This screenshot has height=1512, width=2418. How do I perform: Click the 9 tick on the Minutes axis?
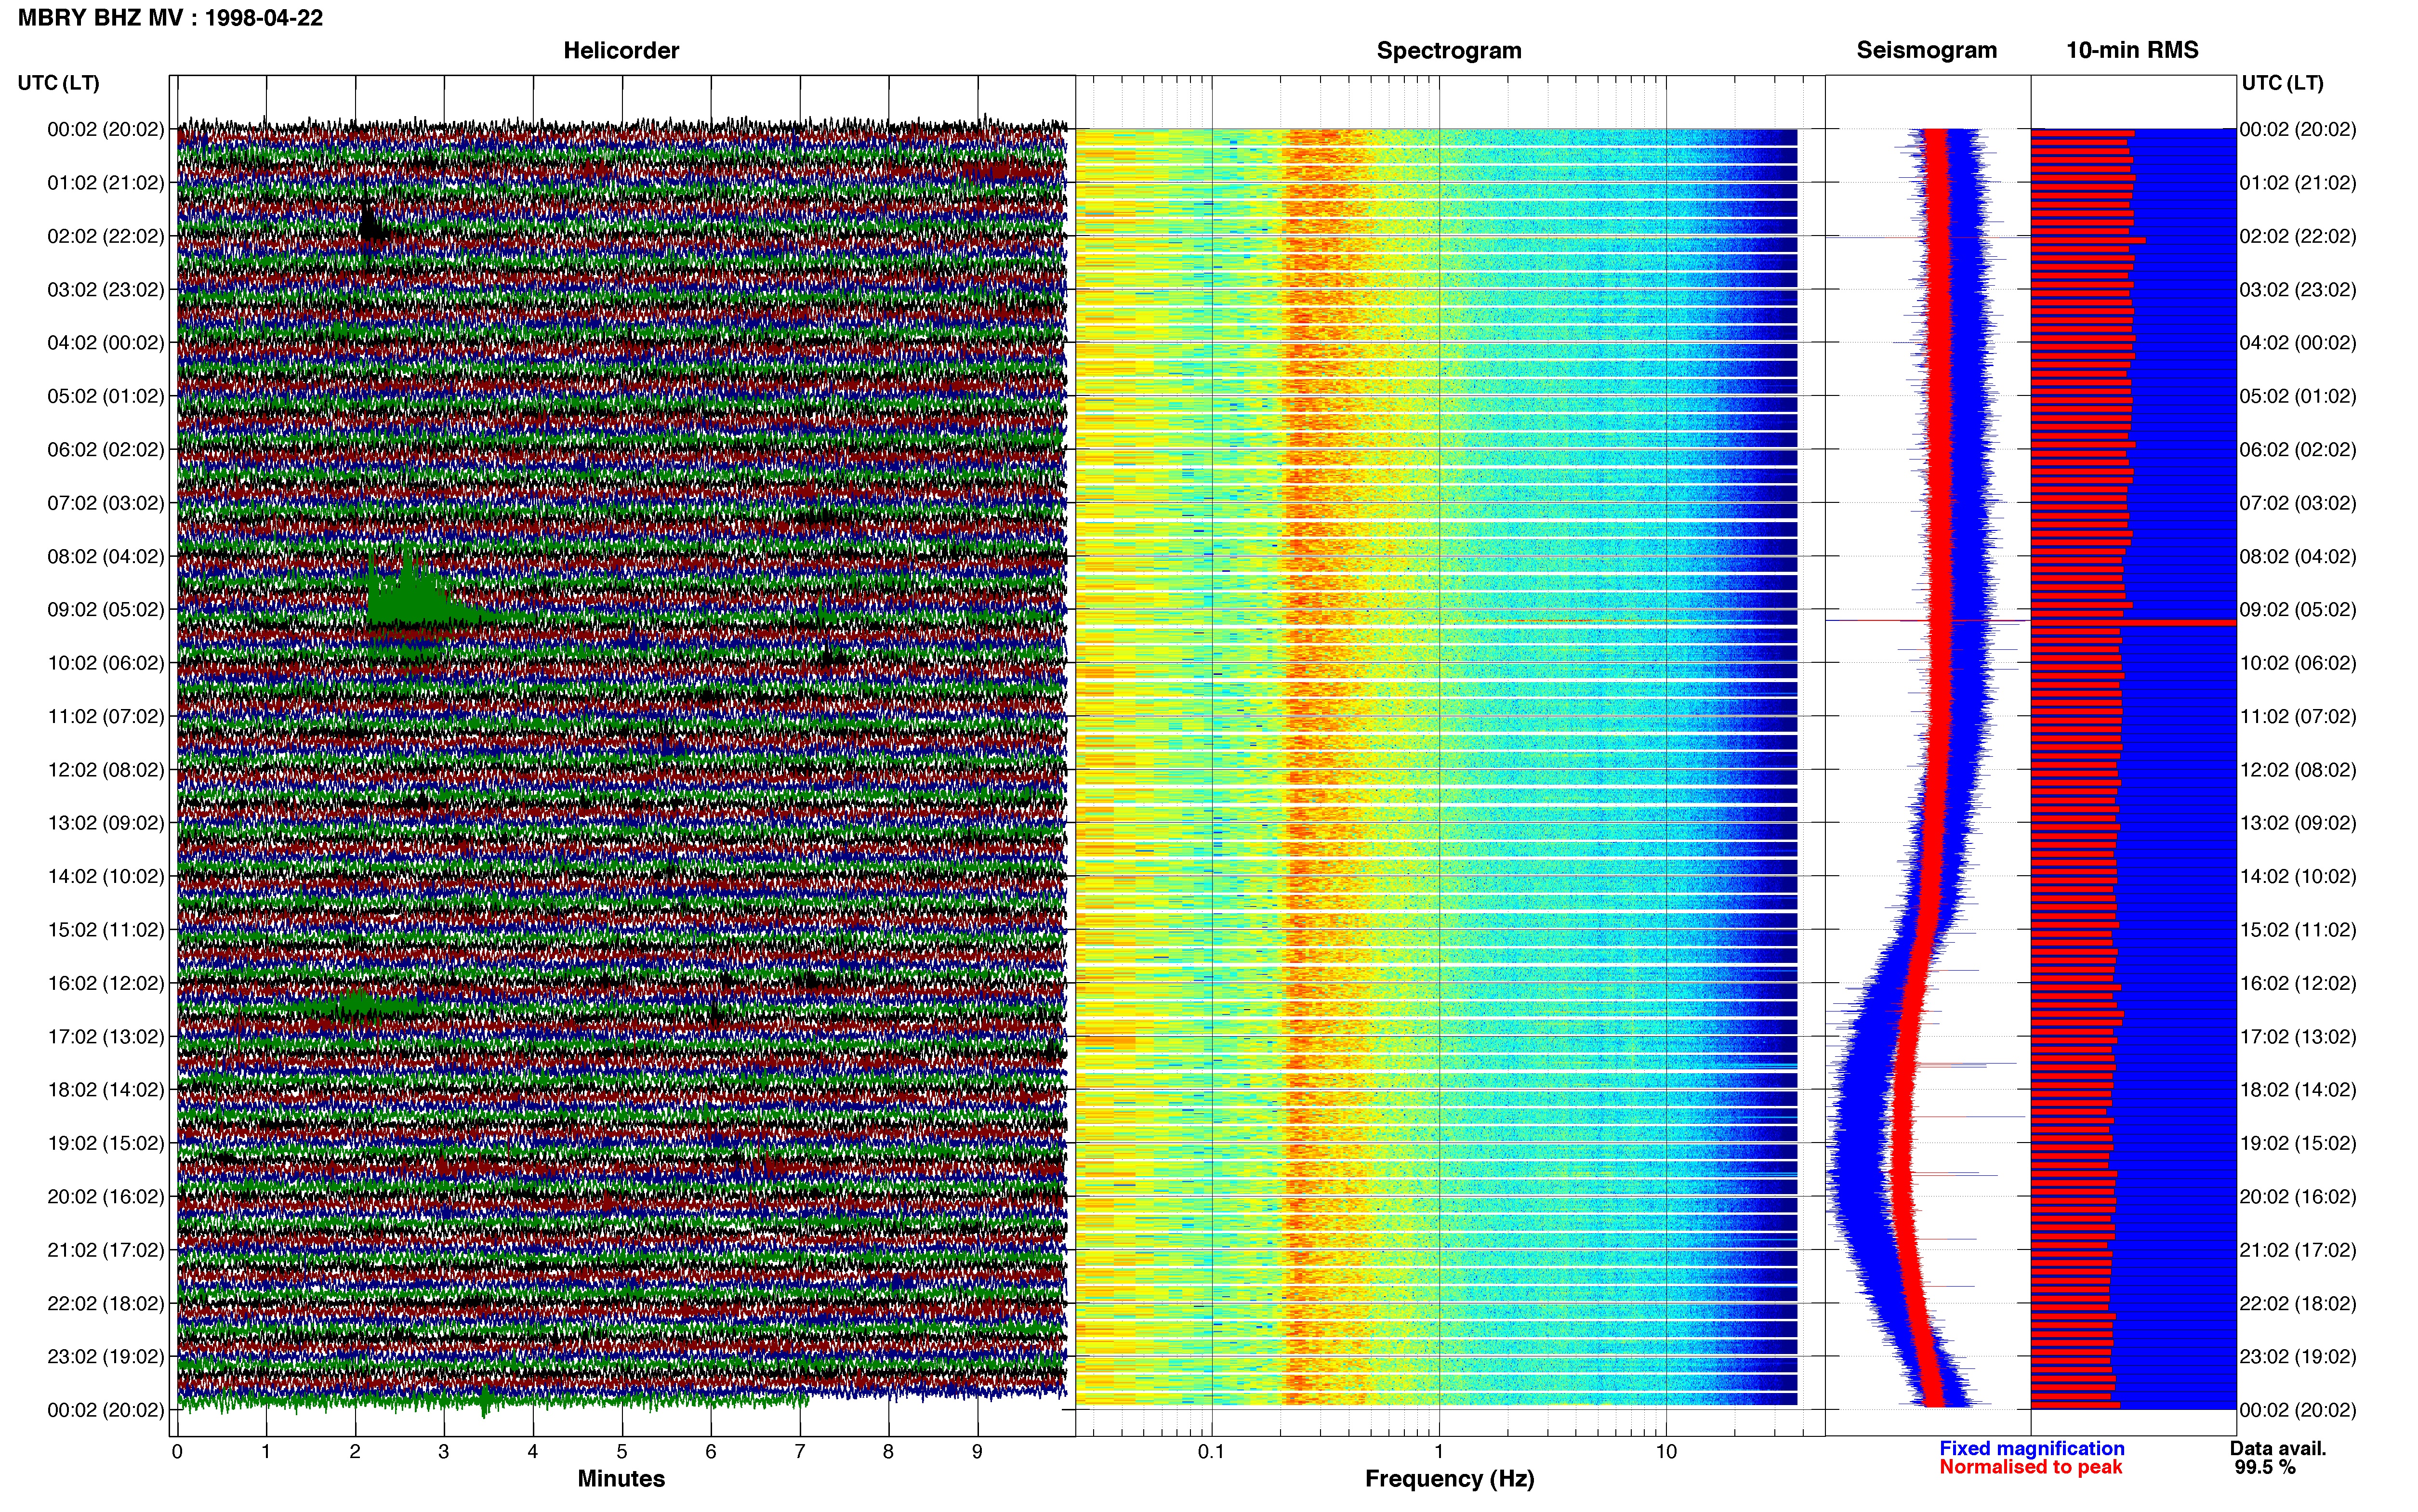point(977,1452)
